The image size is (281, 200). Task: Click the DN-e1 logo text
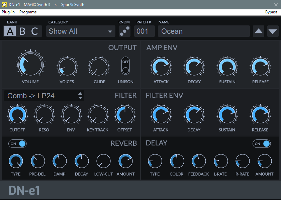pyautogui.click(x=24, y=191)
